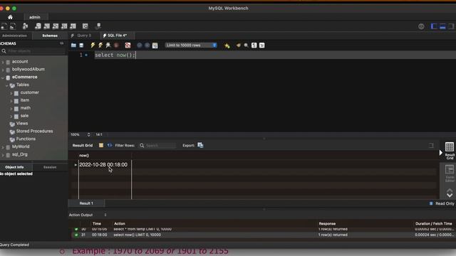
Task: Save script to file in editor toolbar
Action: 81,46
